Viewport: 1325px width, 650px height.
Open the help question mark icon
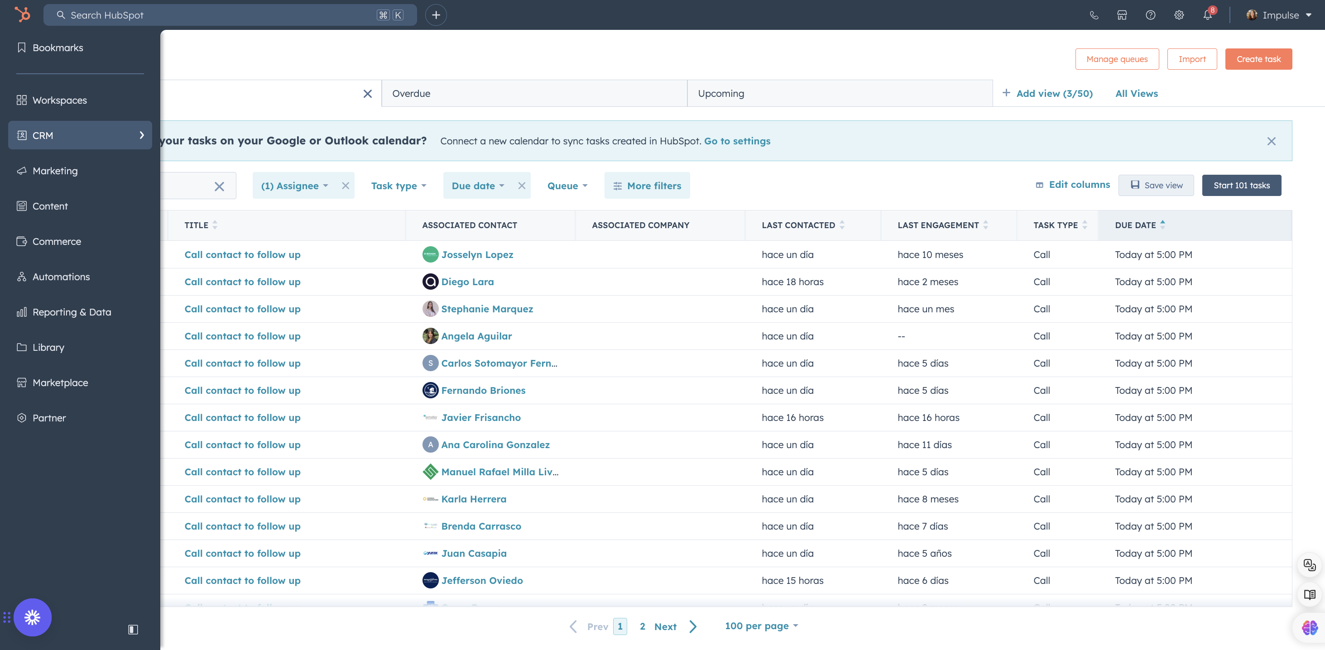click(x=1150, y=15)
